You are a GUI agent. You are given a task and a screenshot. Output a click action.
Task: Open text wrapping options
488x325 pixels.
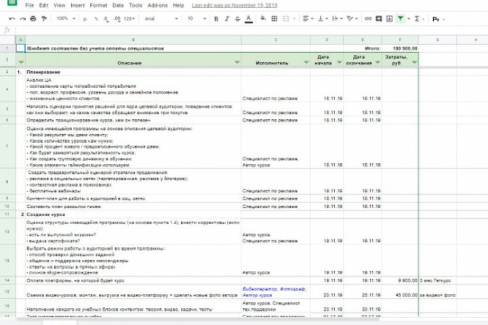[x=337, y=19]
